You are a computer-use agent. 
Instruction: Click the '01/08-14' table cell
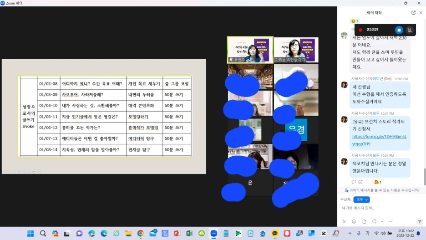click(48, 150)
